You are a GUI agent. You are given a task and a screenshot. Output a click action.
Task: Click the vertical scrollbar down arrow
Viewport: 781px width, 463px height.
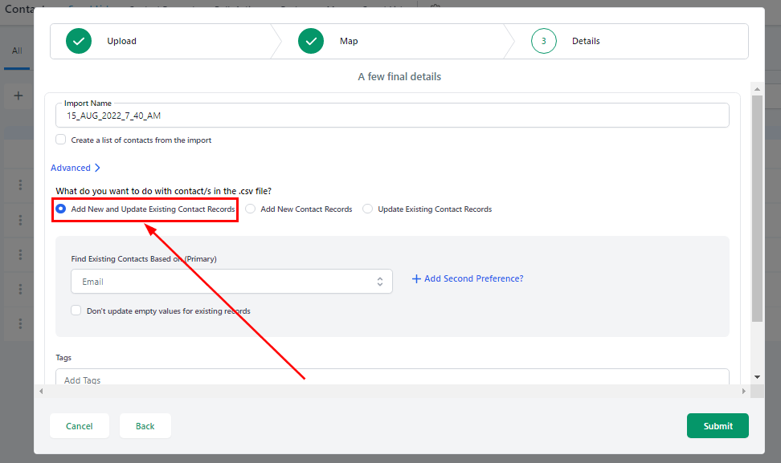point(757,377)
